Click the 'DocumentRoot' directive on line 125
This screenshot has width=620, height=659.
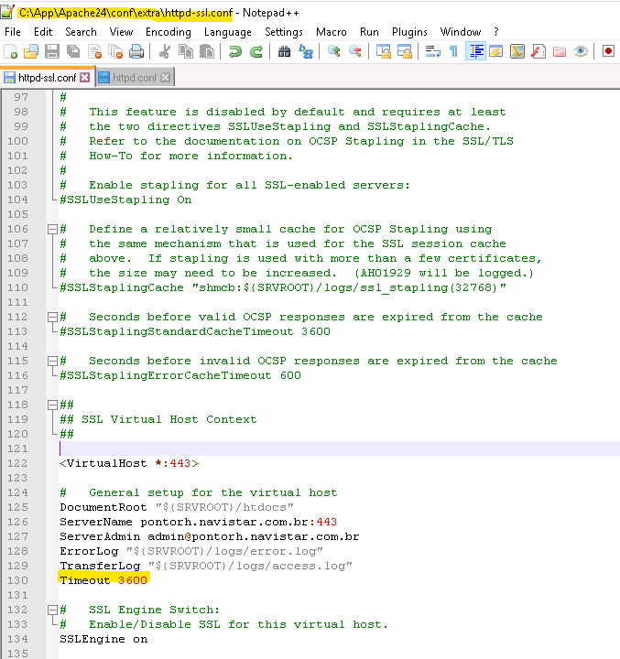tap(103, 507)
